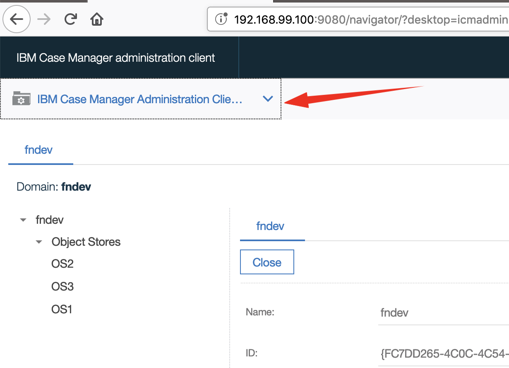
Task: Collapse the Object Stores tree node
Action: coord(38,242)
